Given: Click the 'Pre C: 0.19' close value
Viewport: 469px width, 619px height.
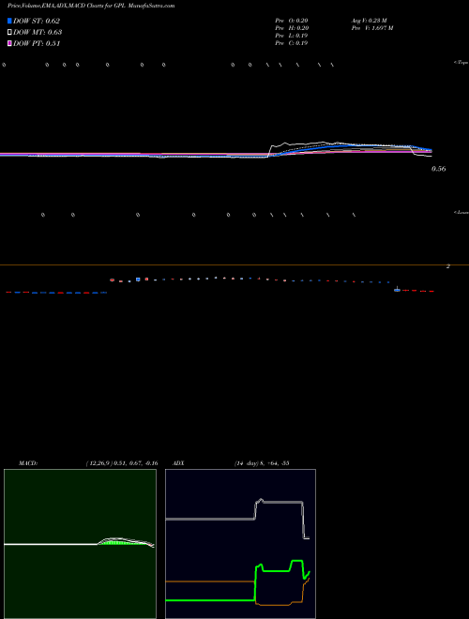Looking at the screenshot, I should pyautogui.click(x=292, y=43).
